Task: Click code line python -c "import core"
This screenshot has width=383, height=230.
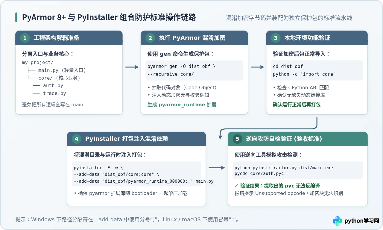Action: tap(304, 74)
